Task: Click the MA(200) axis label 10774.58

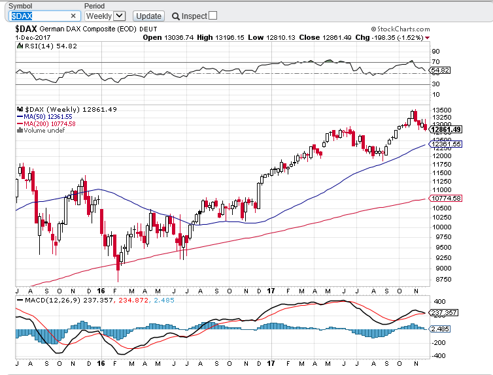Action: [445, 198]
